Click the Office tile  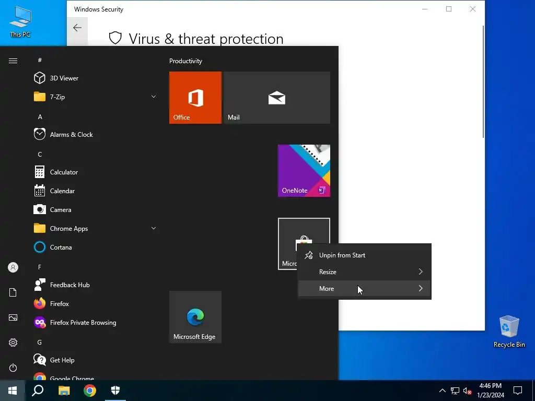195,98
